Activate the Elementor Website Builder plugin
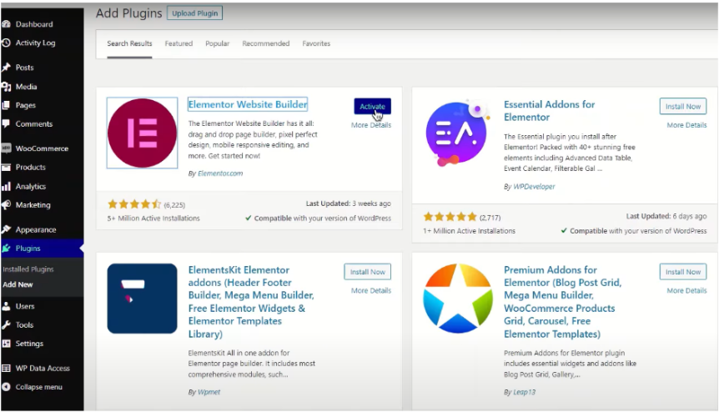Image resolution: width=719 pixels, height=412 pixels. [372, 106]
